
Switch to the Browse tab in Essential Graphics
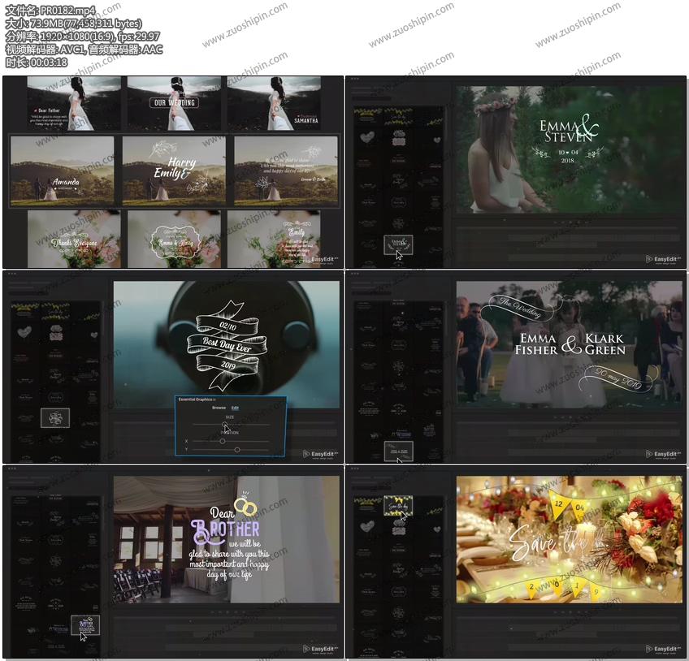click(x=219, y=408)
